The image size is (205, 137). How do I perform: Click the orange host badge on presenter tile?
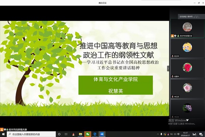tap(172, 36)
